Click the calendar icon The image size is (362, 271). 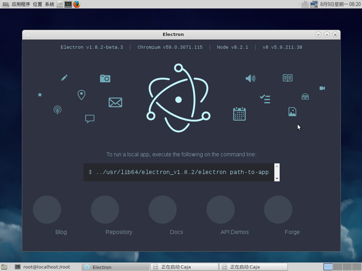[x=239, y=114]
